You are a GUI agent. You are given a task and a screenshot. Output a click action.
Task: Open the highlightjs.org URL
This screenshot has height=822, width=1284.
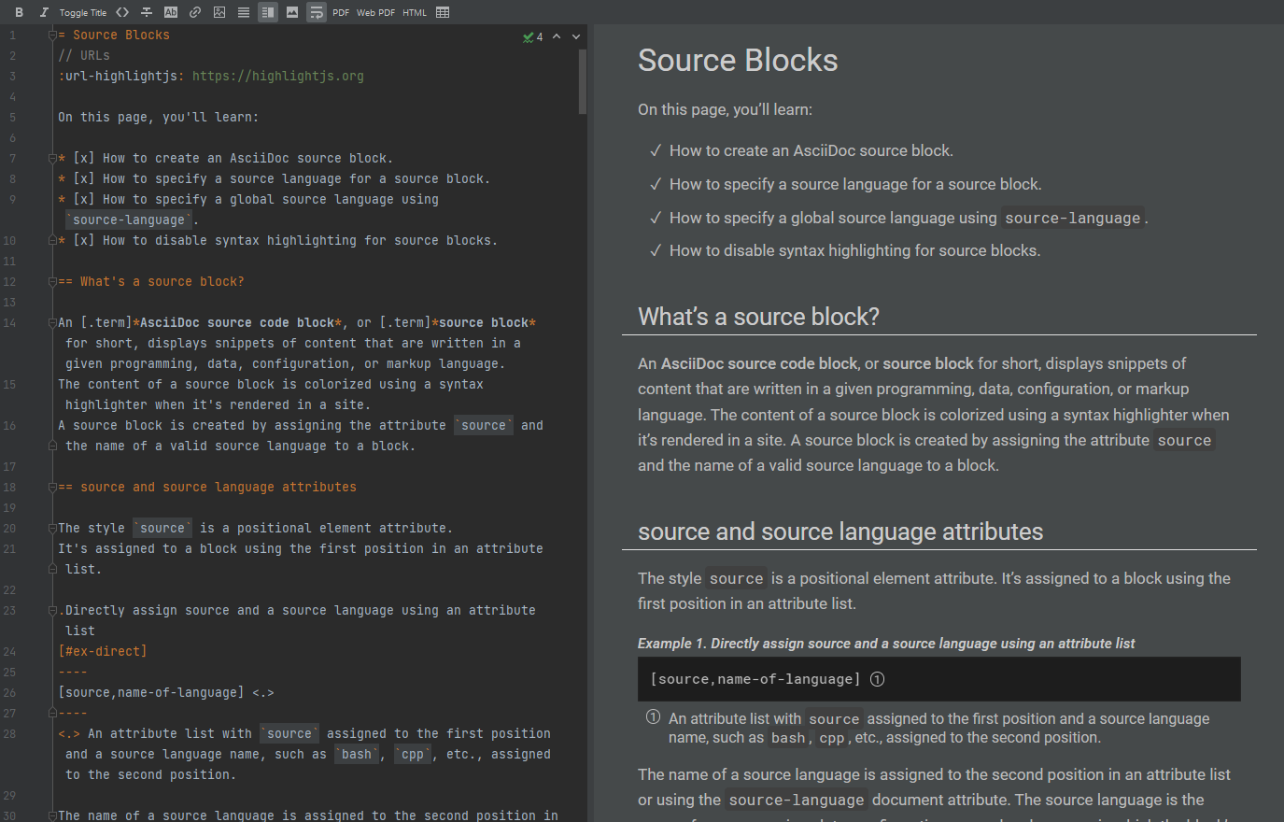point(277,76)
